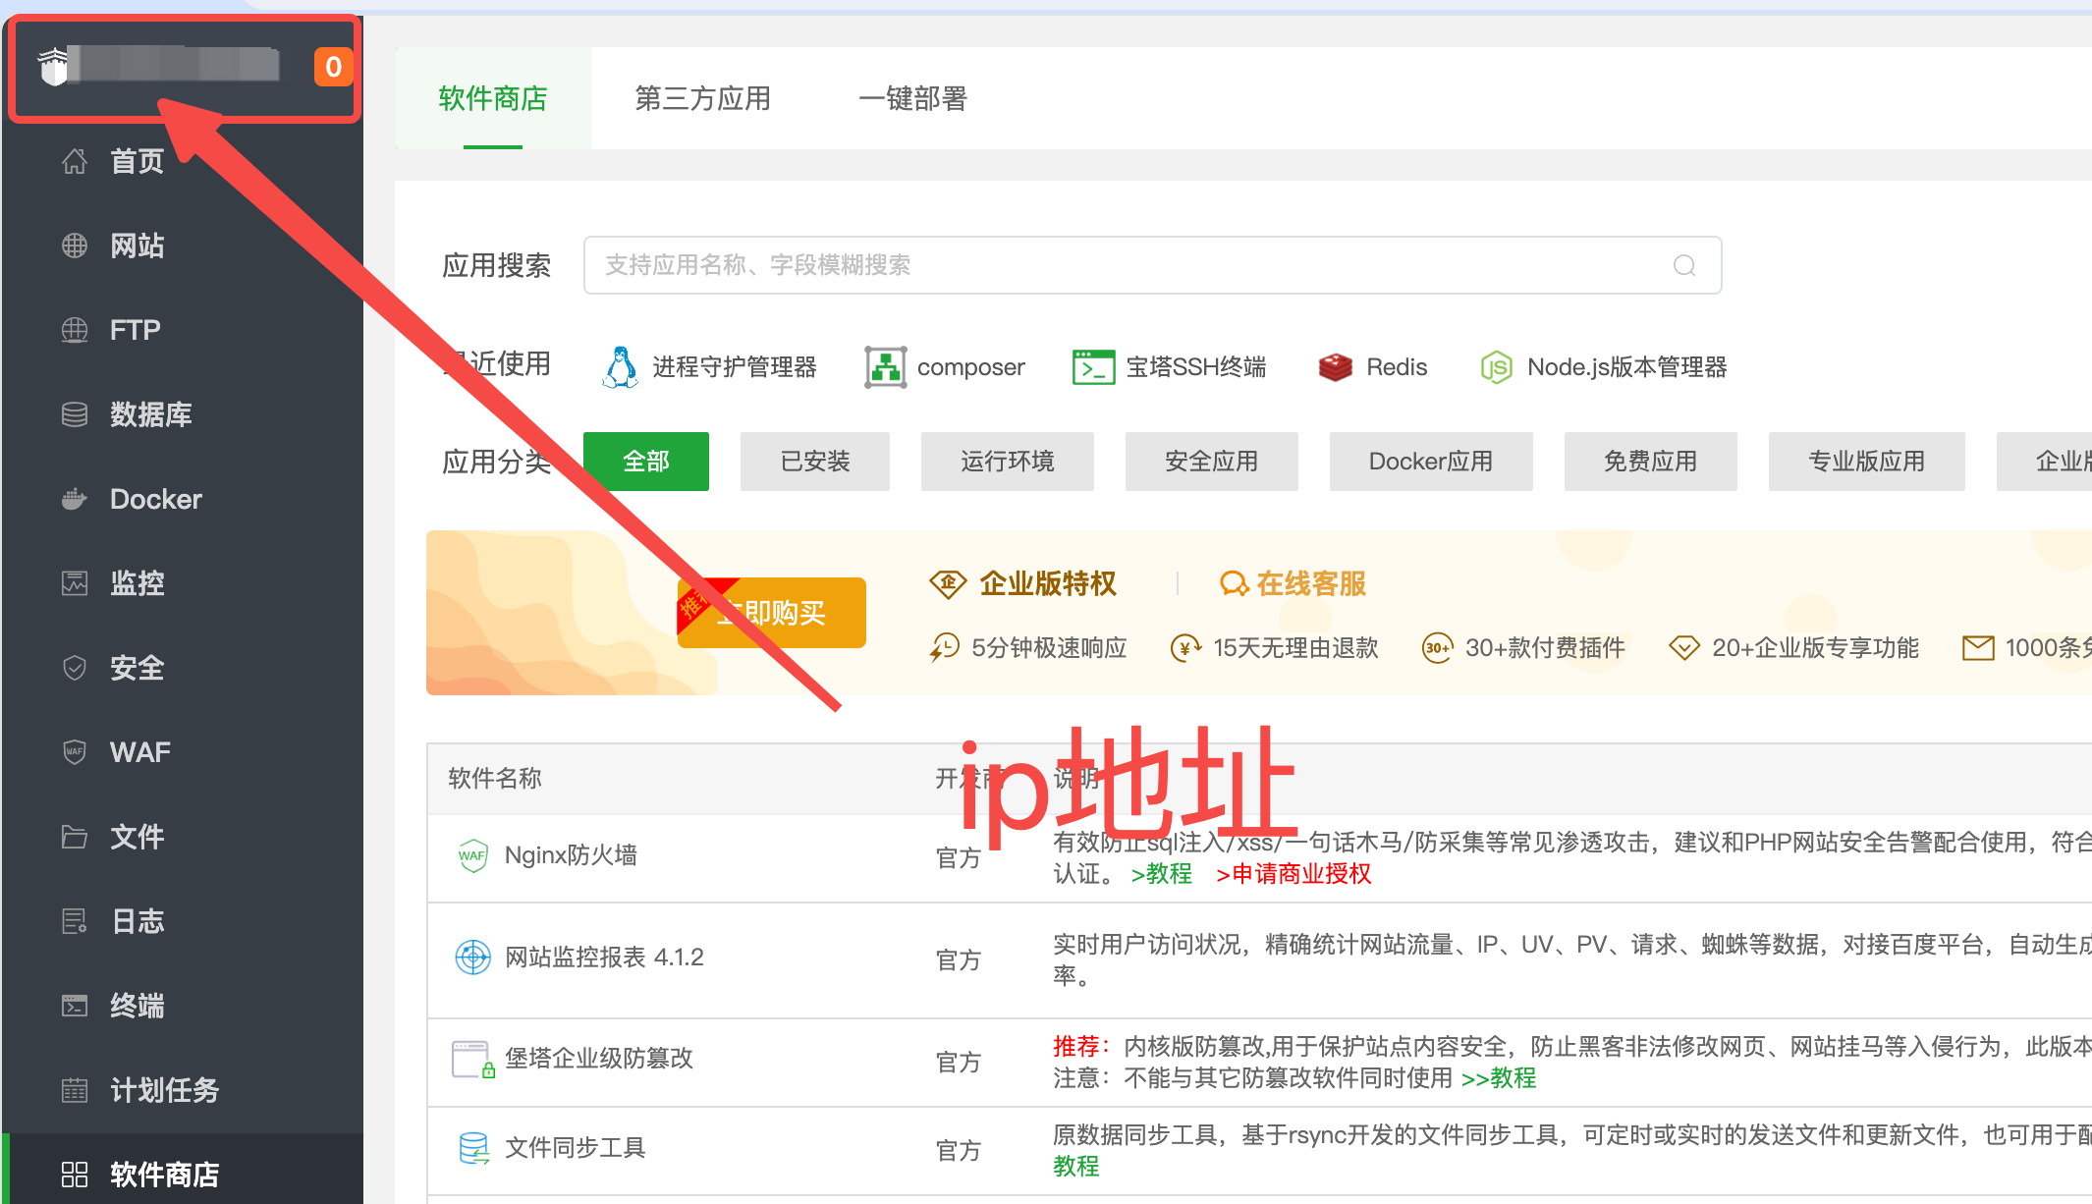Click the database sidebar icon

pos(75,414)
